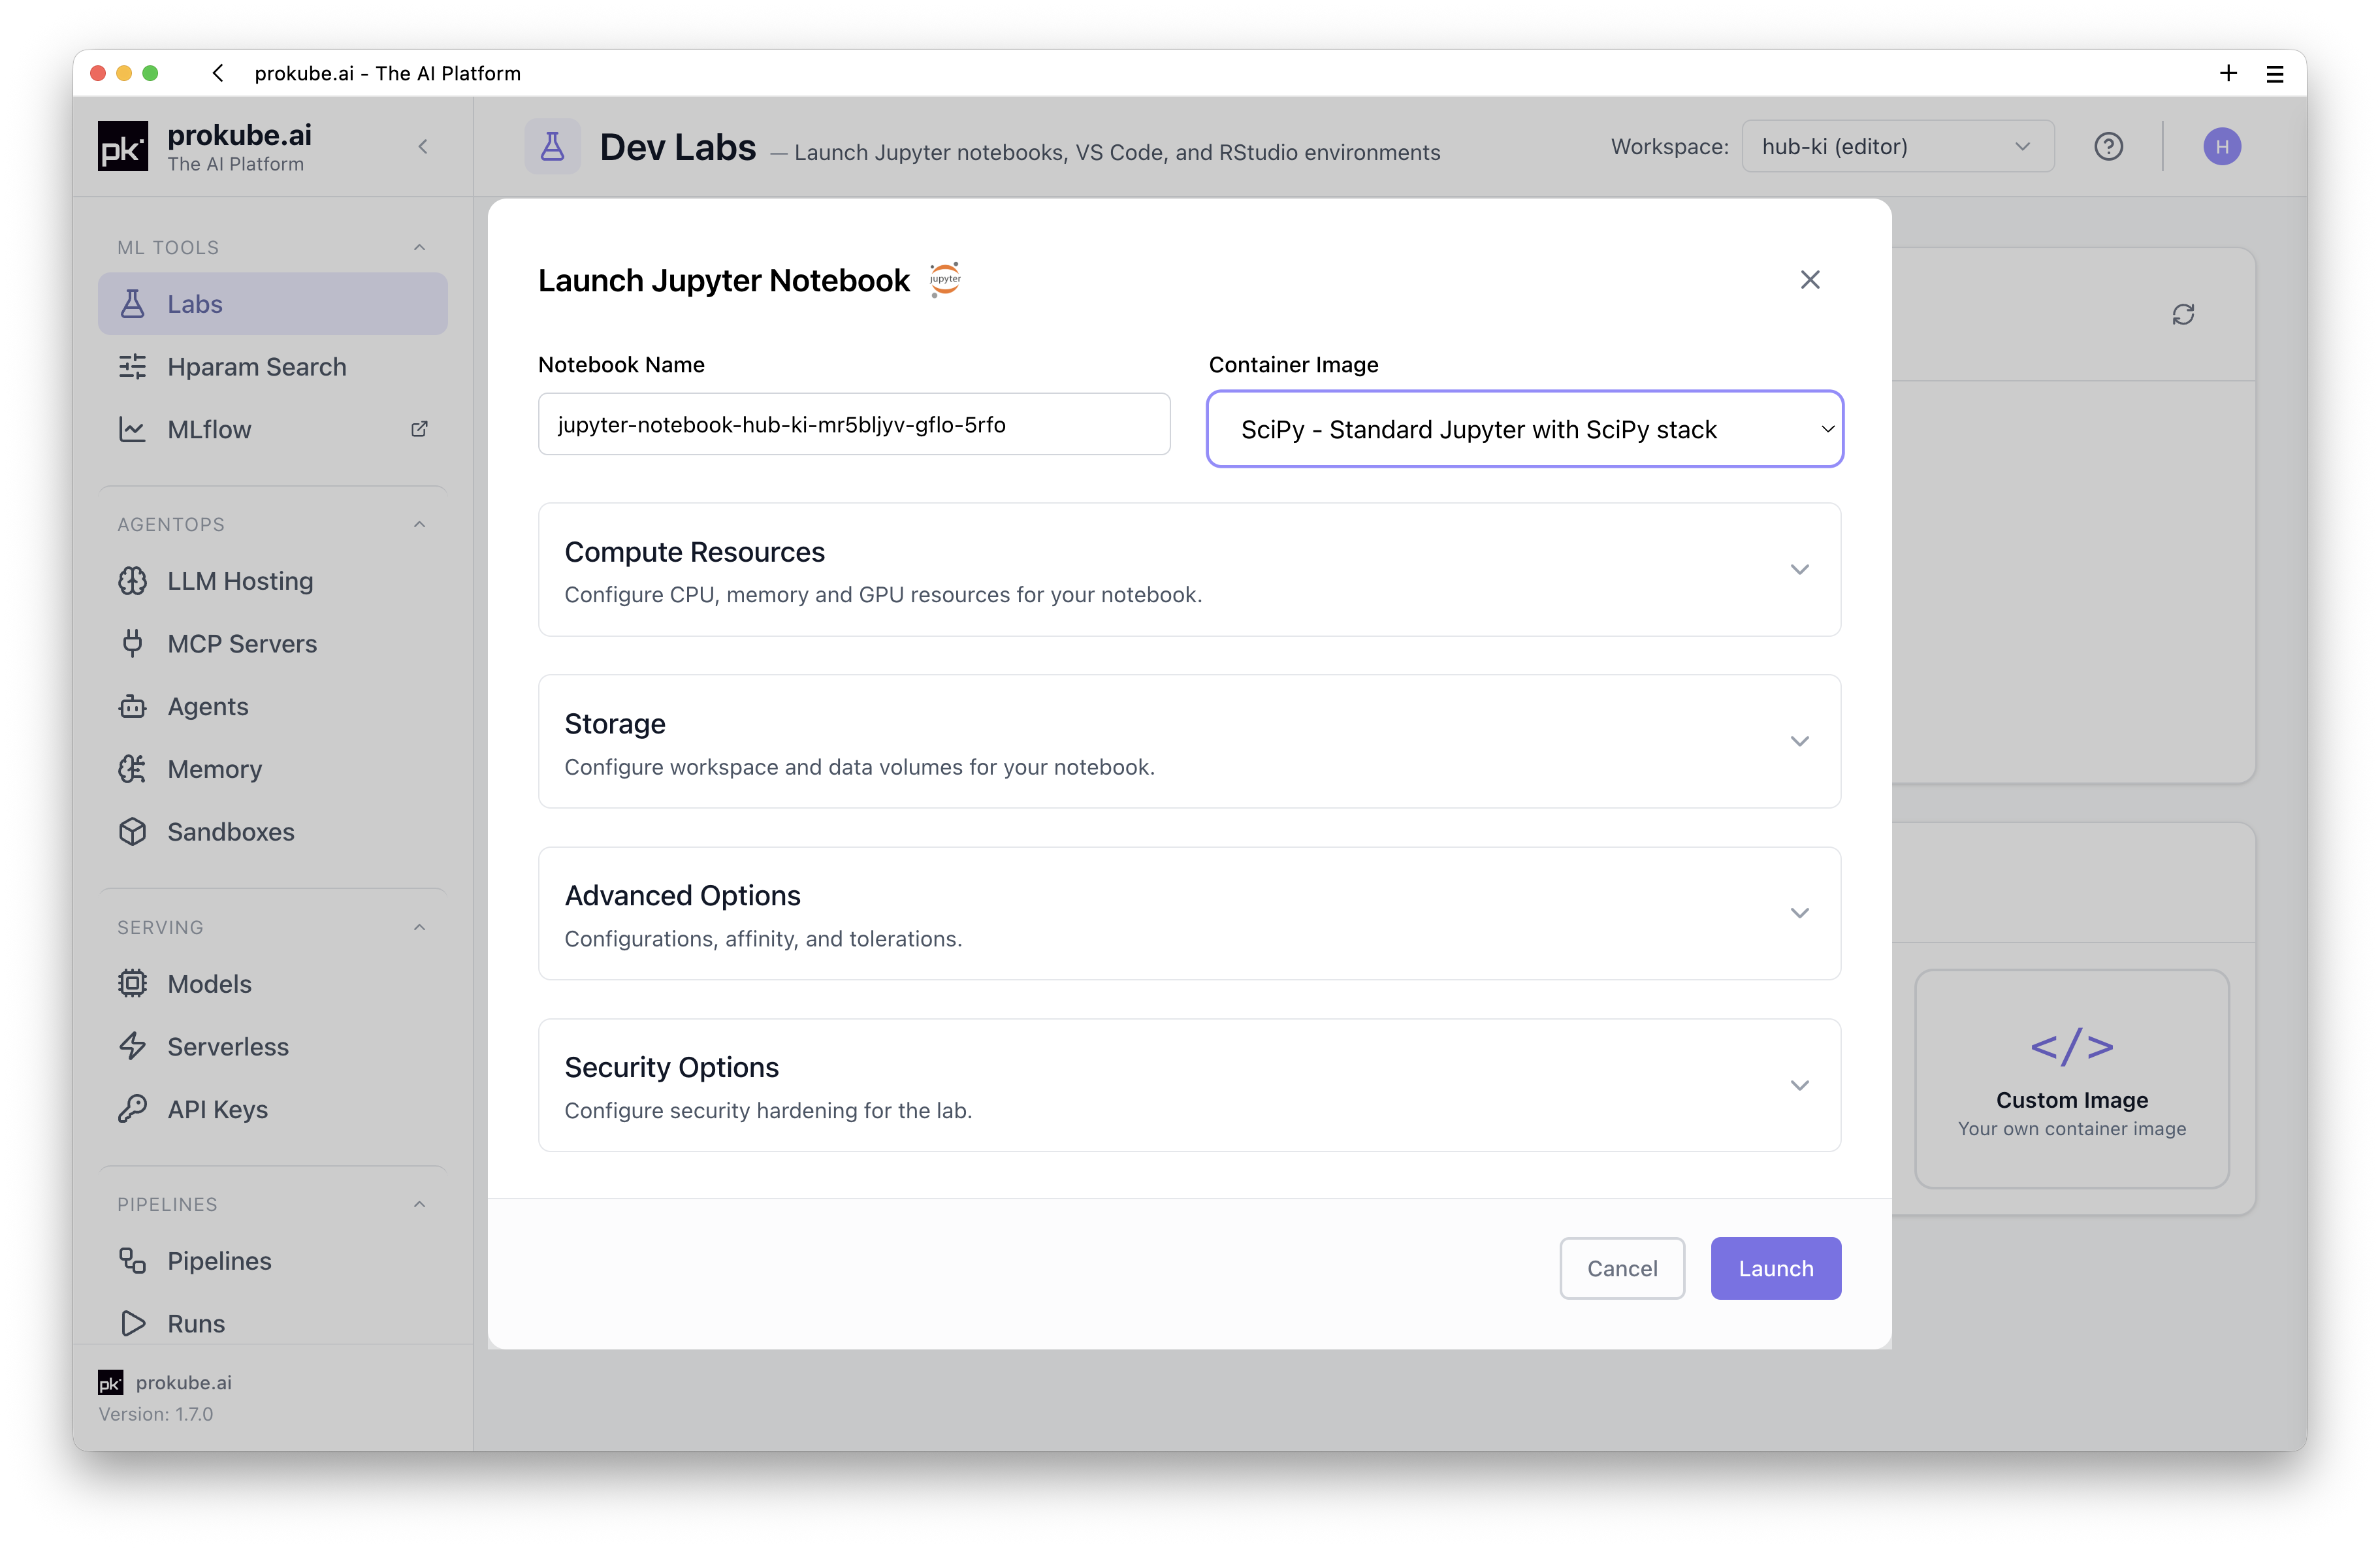
Task: Click the LLM Hosting brain icon
Action: (x=132, y=581)
